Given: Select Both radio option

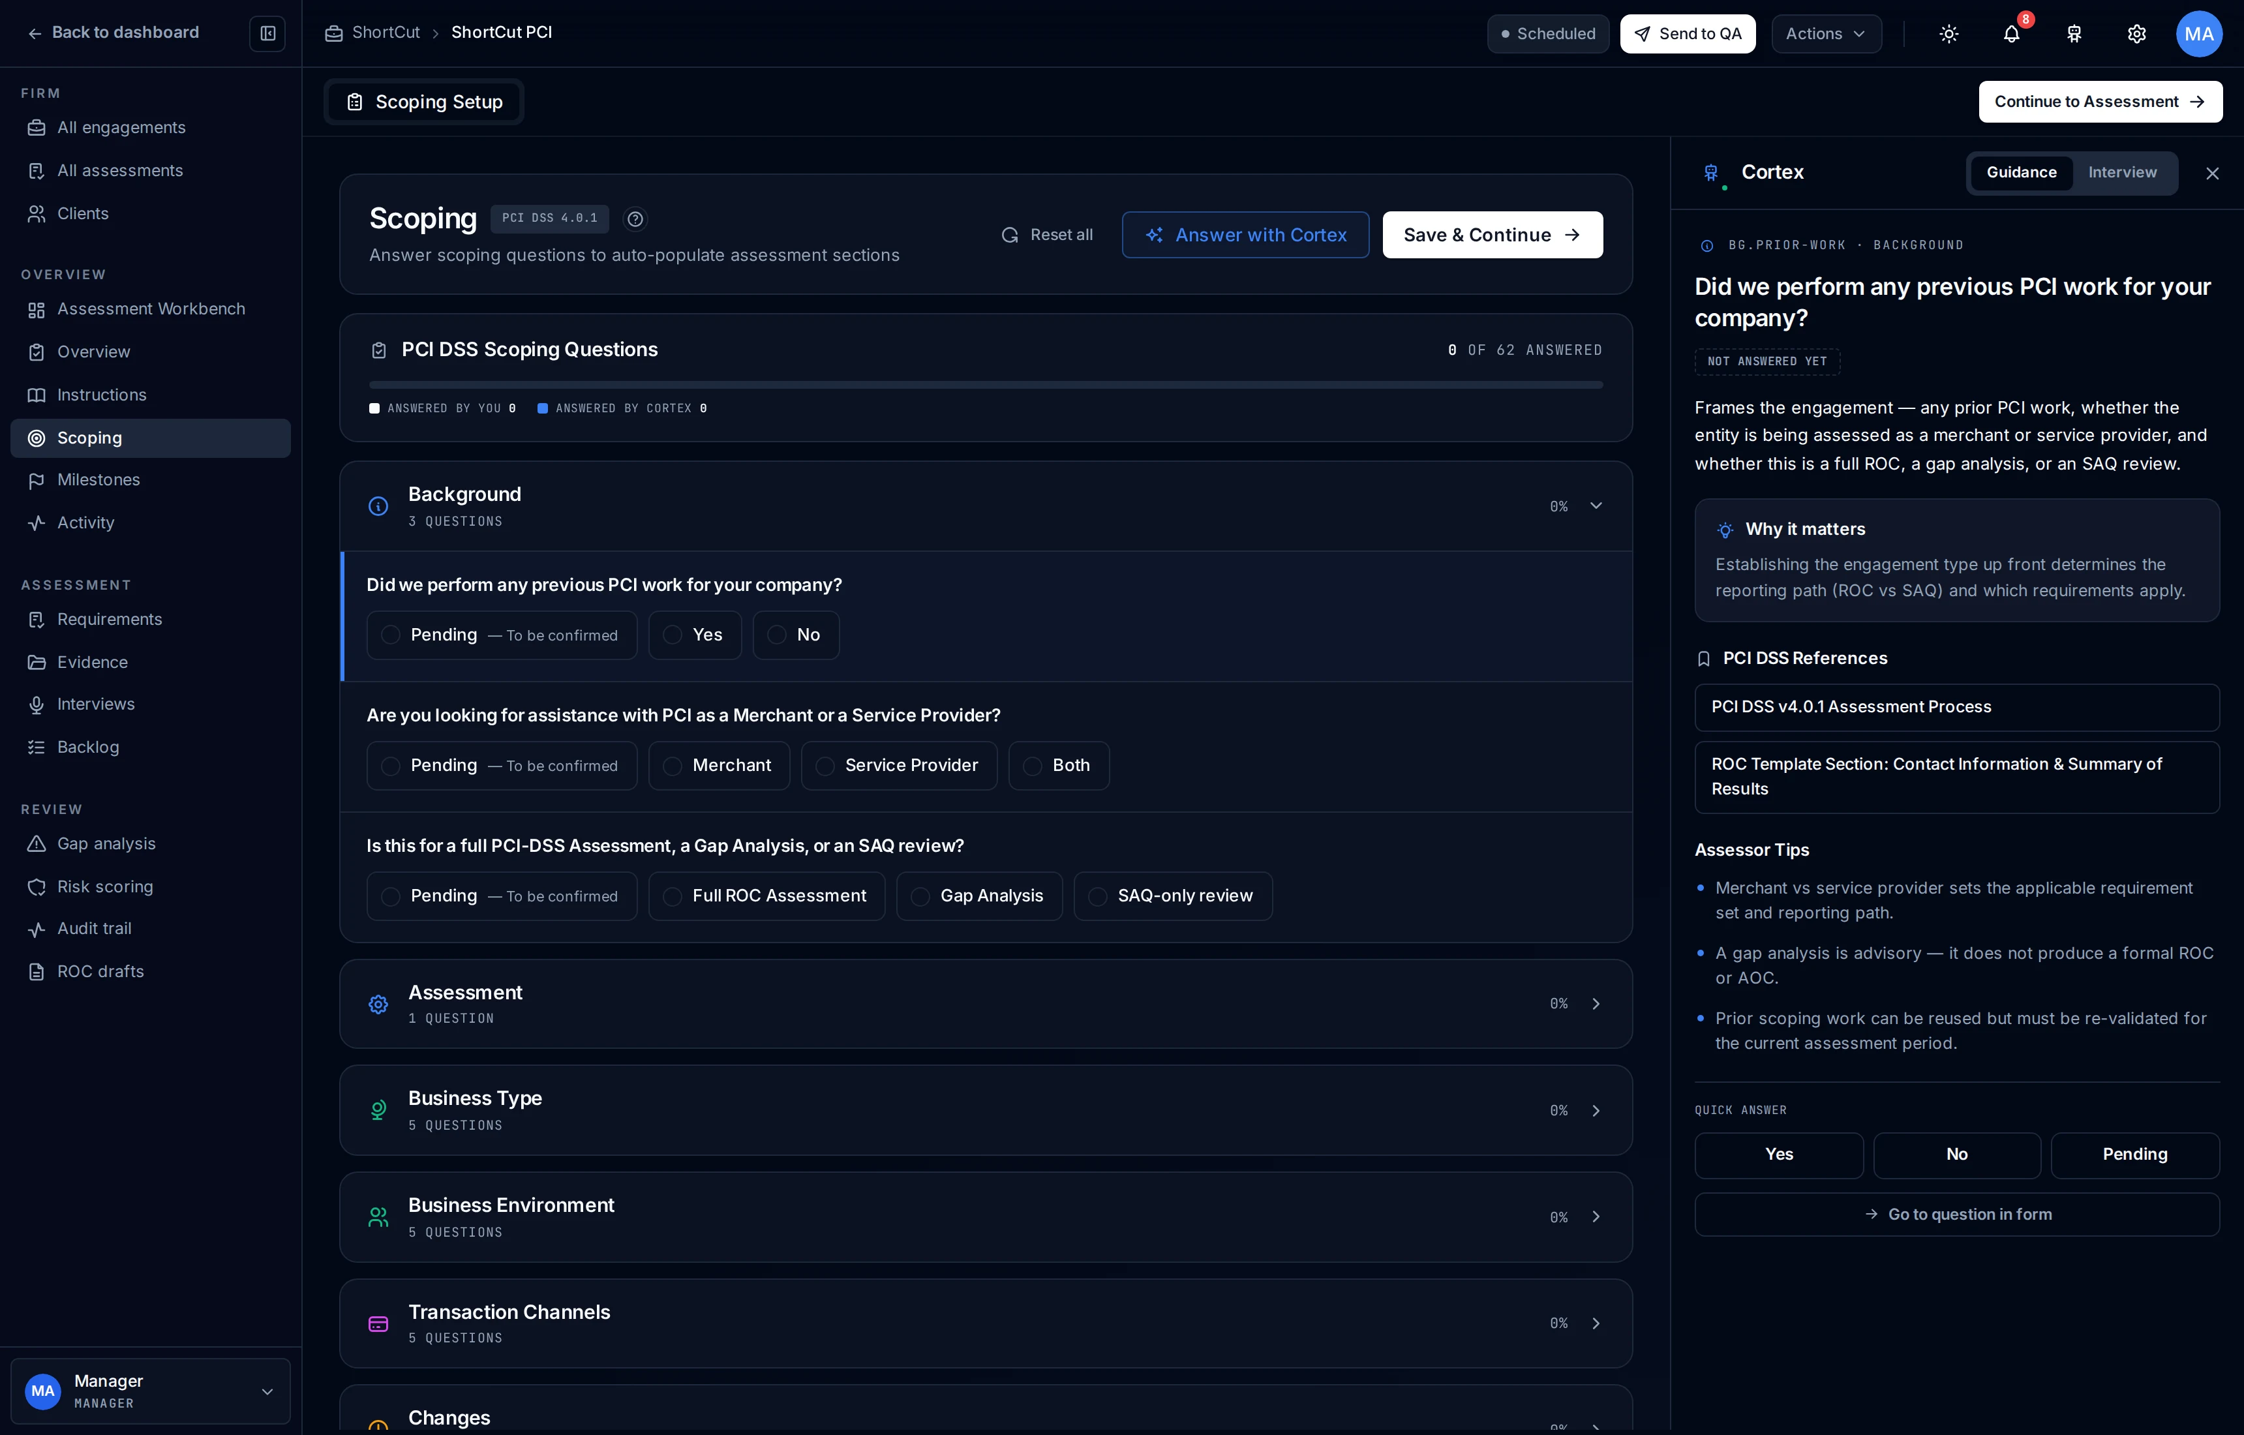Looking at the screenshot, I should pos(1059,765).
